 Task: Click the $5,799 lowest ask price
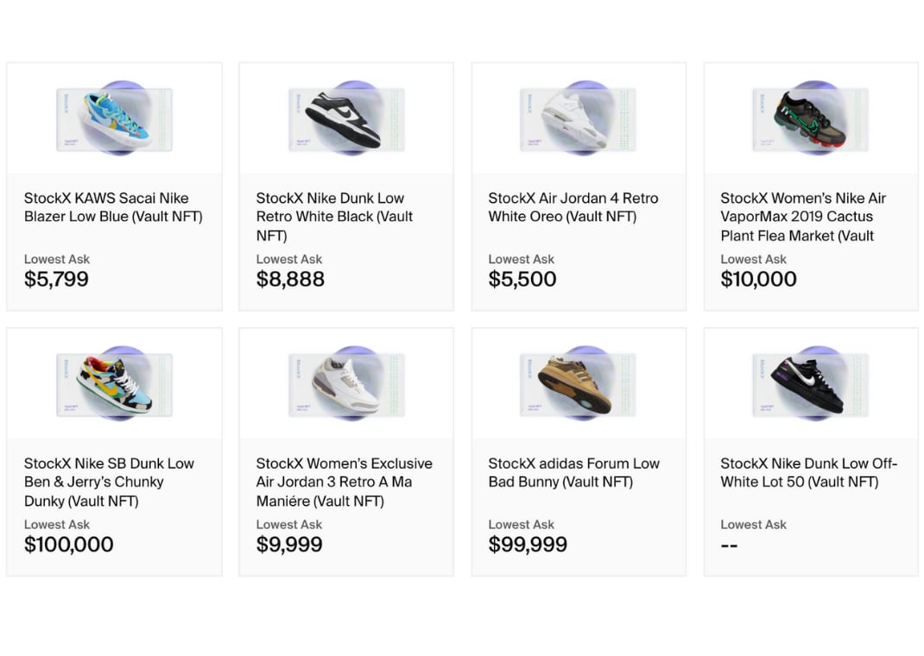coord(56,279)
